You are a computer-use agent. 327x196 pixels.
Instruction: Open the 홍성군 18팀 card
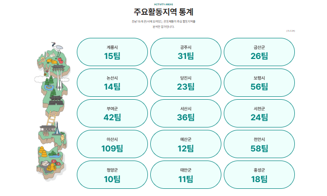click(259, 175)
